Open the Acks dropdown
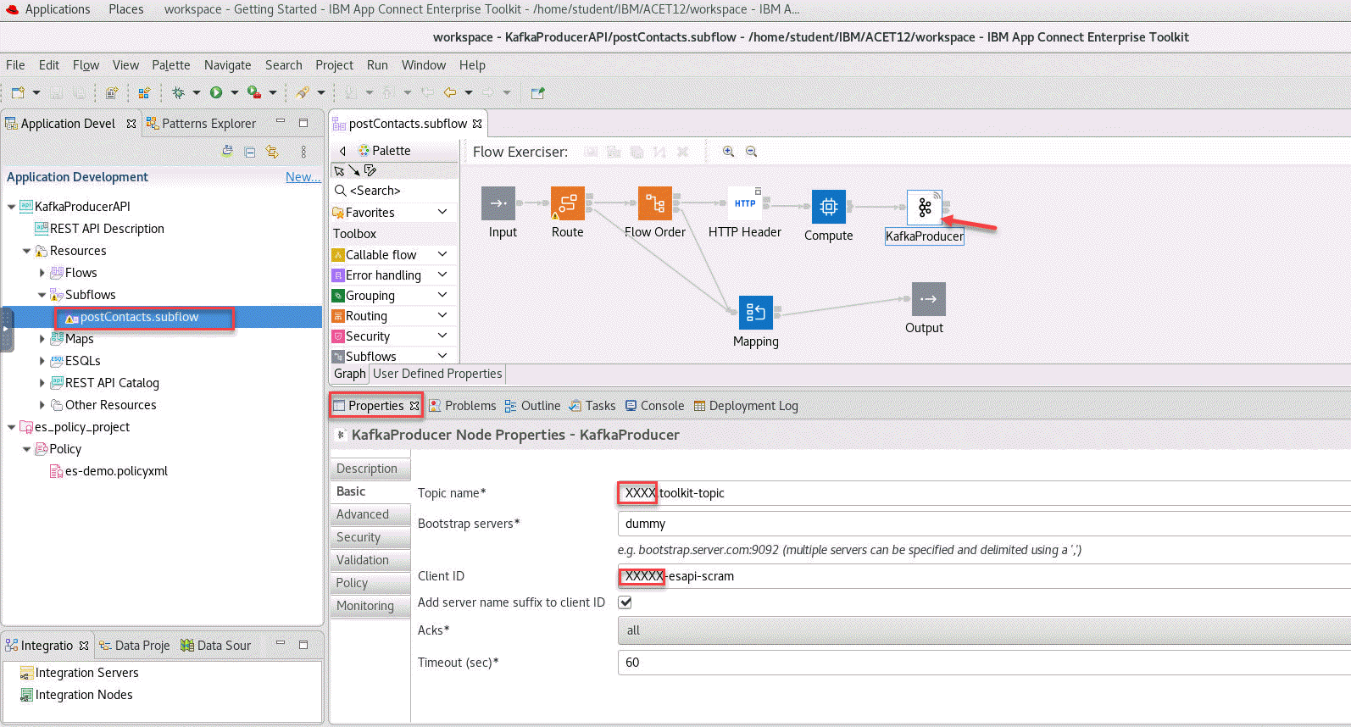This screenshot has width=1351, height=727. [983, 630]
